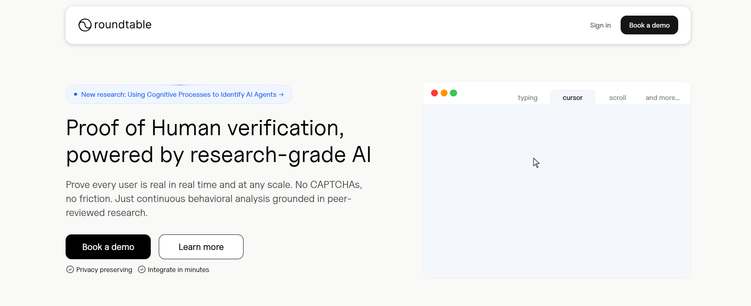Click the Learn more button
Image resolution: width=751 pixels, height=306 pixels.
point(201,247)
